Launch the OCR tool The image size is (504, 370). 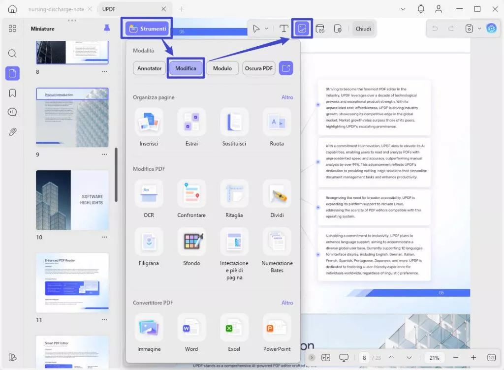click(x=149, y=194)
